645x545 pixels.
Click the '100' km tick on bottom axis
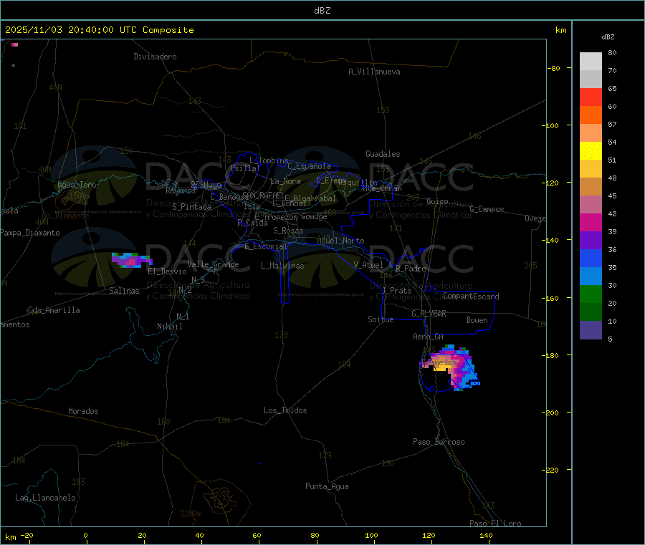[371, 535]
